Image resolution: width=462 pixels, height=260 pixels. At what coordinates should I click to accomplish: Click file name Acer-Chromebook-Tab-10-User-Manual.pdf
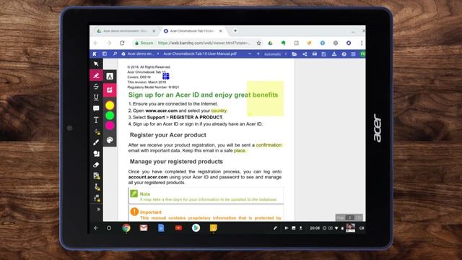pyautogui.click(x=200, y=54)
